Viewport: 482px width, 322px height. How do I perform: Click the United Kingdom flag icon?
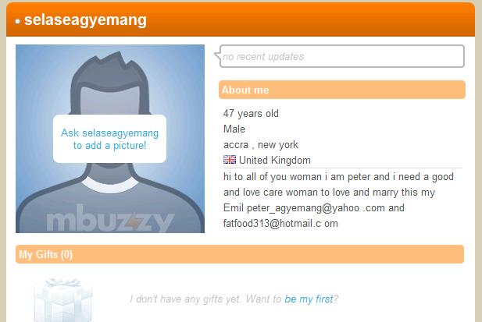tap(230, 160)
